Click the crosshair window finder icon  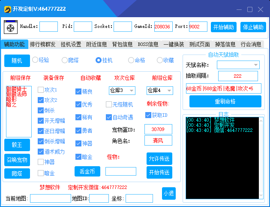pos(10,27)
